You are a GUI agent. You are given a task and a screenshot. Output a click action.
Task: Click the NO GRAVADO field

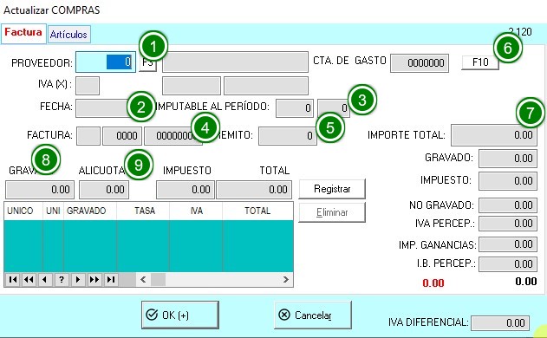(x=508, y=205)
